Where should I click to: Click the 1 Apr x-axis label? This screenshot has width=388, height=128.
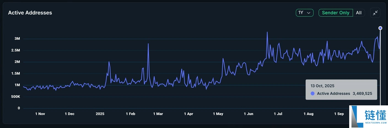[x=189, y=114]
